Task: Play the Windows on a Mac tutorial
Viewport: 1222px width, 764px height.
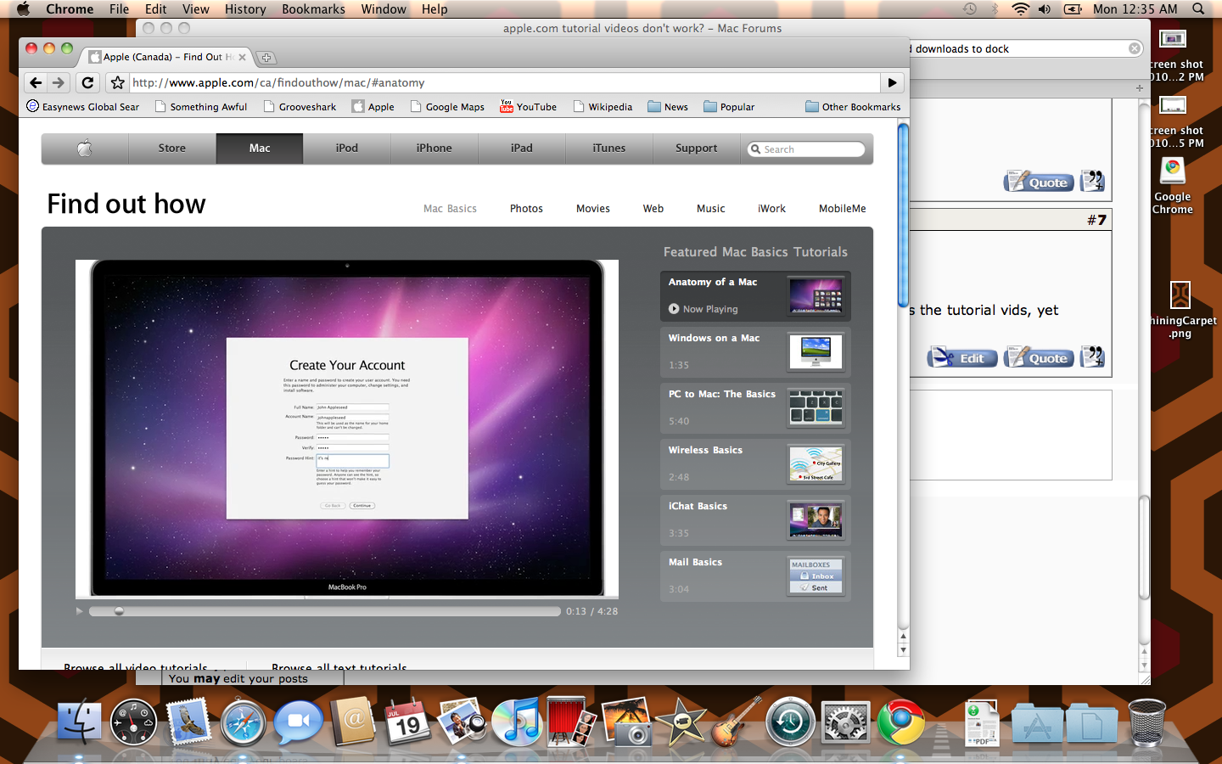Action: point(755,351)
